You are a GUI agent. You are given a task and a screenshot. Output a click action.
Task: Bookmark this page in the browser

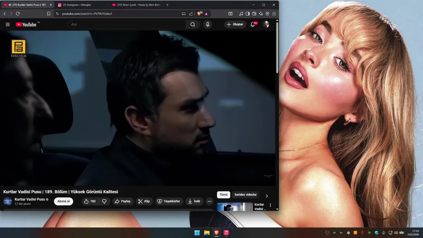[x=49, y=14]
